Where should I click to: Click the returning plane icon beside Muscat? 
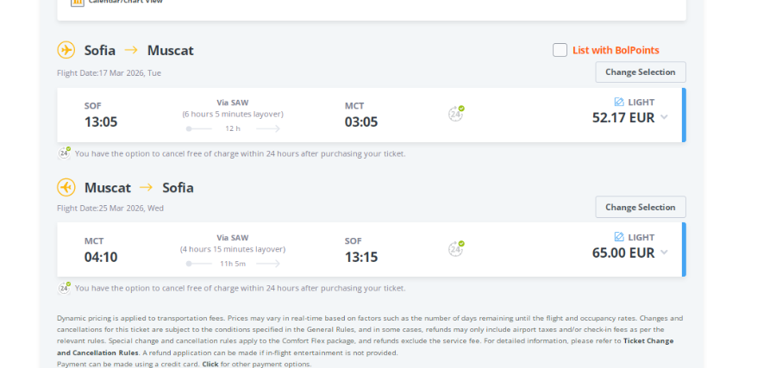(66, 188)
